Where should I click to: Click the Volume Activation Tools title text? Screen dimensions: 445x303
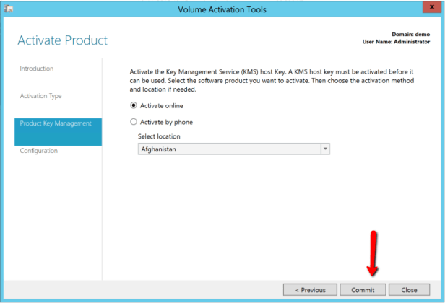coord(222,9)
